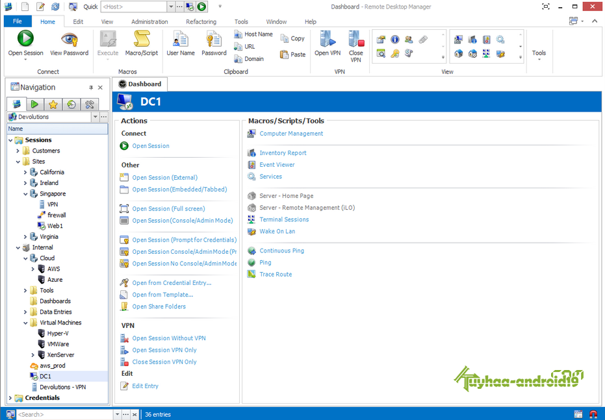Run Trace Route
Viewport: 605px width, 420px height.
coord(276,275)
